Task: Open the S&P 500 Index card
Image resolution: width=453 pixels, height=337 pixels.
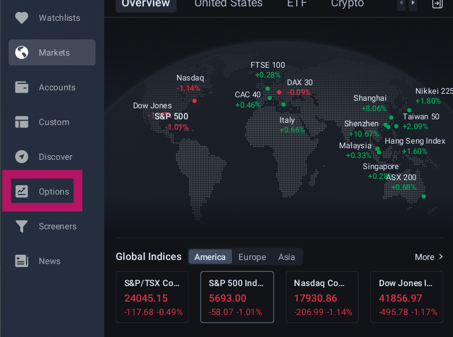Action: pos(237,297)
